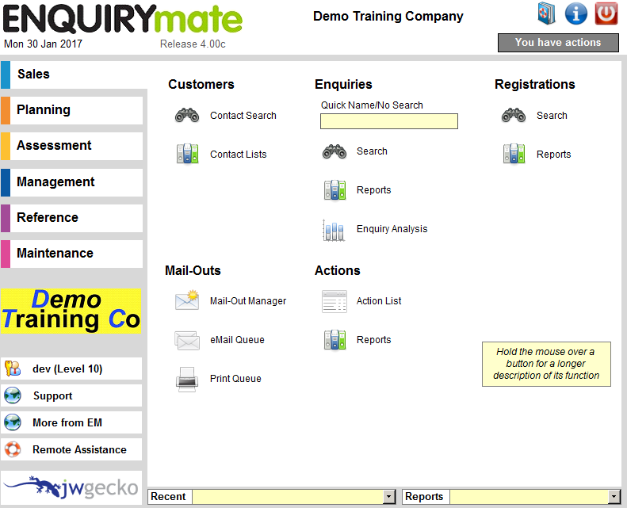Click the red power exit icon
The width and height of the screenshot is (627, 508).
point(606,13)
